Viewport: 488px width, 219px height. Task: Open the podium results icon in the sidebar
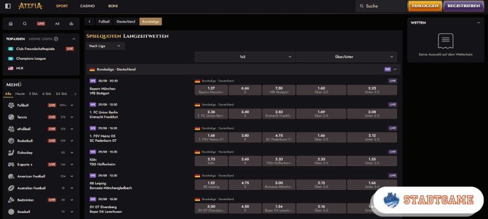[x=71, y=24]
